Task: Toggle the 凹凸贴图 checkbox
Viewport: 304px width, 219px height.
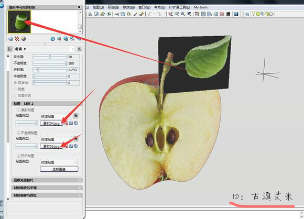Action: coord(19,156)
